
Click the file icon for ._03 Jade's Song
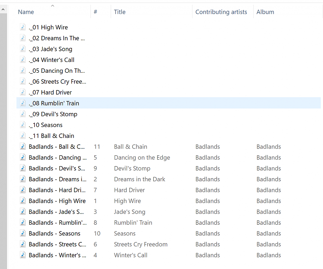23,49
